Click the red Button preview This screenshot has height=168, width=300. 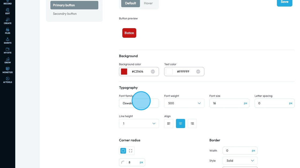(x=129, y=33)
